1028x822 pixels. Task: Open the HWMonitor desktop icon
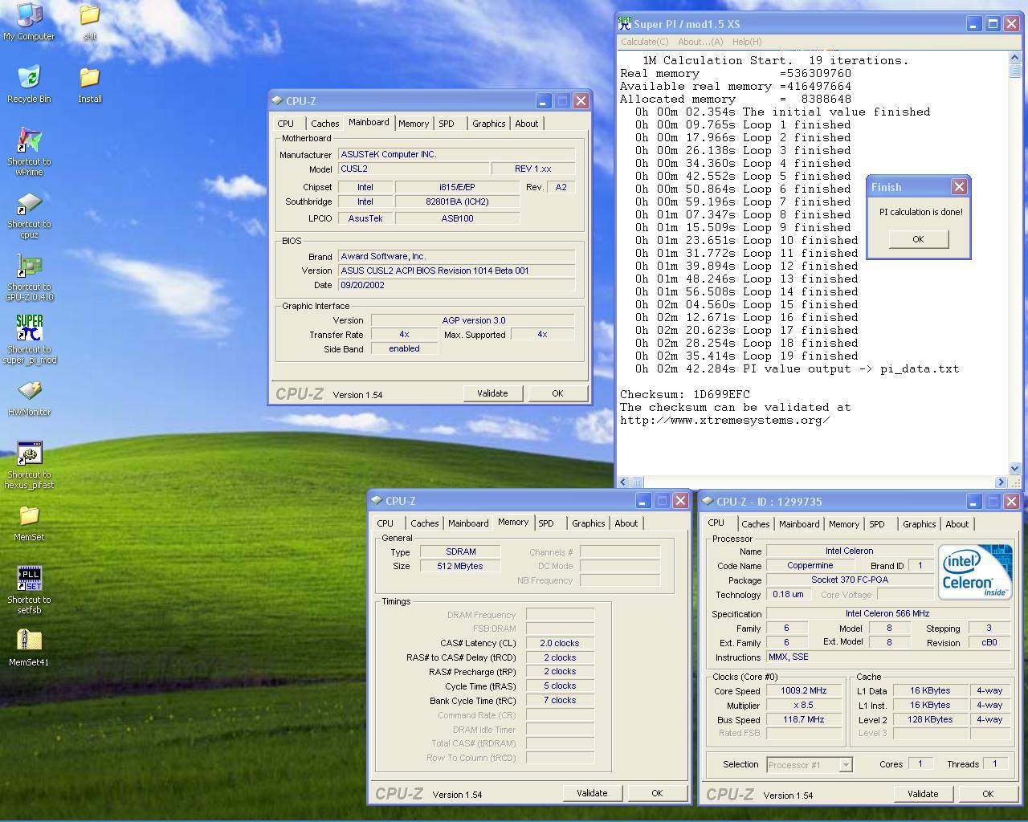[29, 390]
